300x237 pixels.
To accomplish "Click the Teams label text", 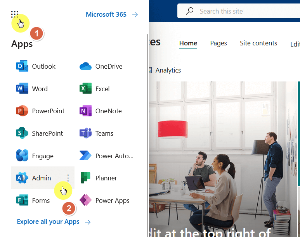I will coord(104,133).
